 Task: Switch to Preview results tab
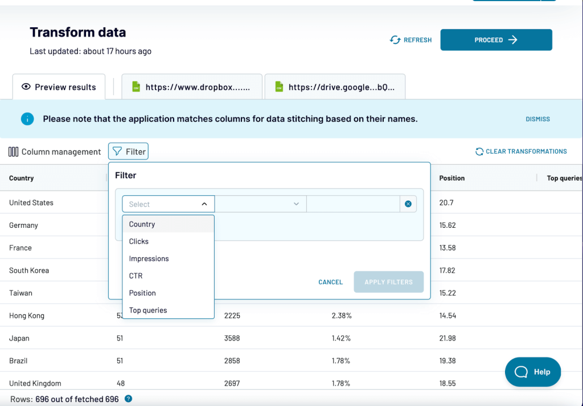coord(59,87)
